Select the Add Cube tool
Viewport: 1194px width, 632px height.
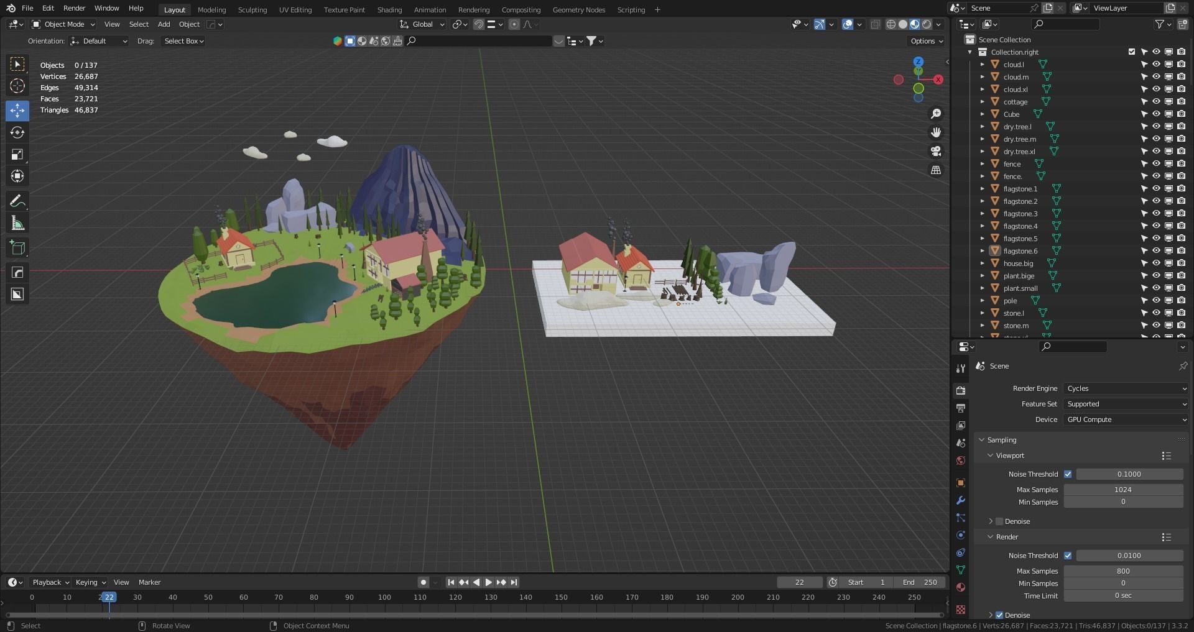point(17,248)
